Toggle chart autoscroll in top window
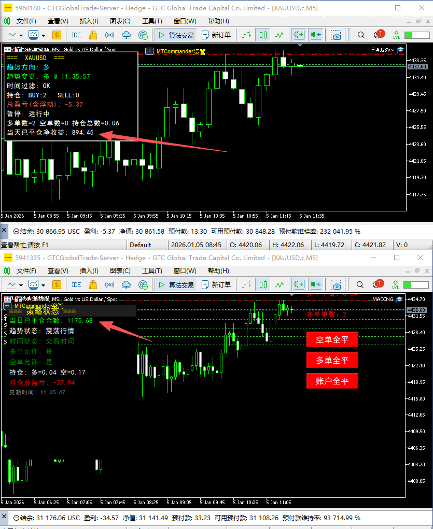Image resolution: width=433 pixels, height=529 pixels. (x=316, y=35)
